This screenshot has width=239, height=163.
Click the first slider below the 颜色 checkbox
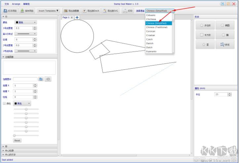click(26, 109)
